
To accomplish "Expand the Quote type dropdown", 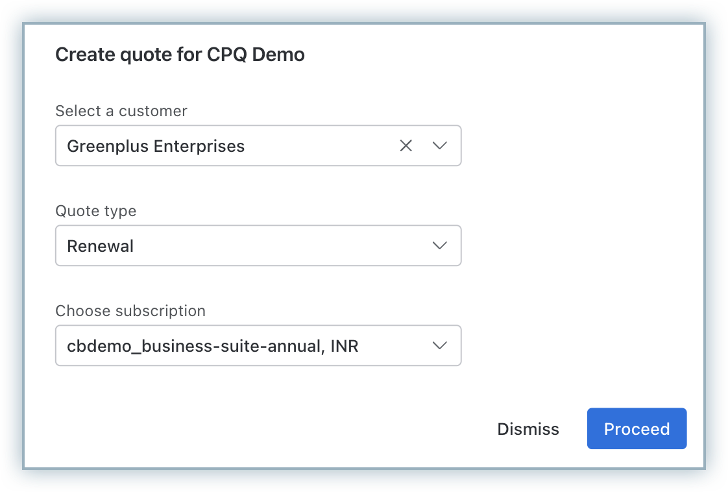I will [x=258, y=246].
